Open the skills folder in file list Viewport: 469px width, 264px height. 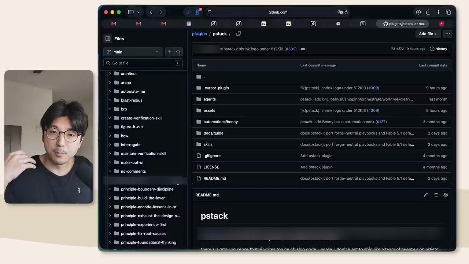[x=208, y=144]
